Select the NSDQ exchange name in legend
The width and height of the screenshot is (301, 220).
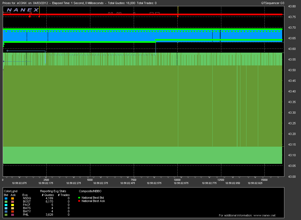point(27,198)
